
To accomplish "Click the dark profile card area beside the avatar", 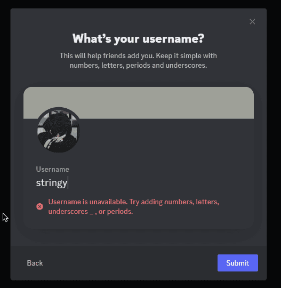I will (x=165, y=140).
